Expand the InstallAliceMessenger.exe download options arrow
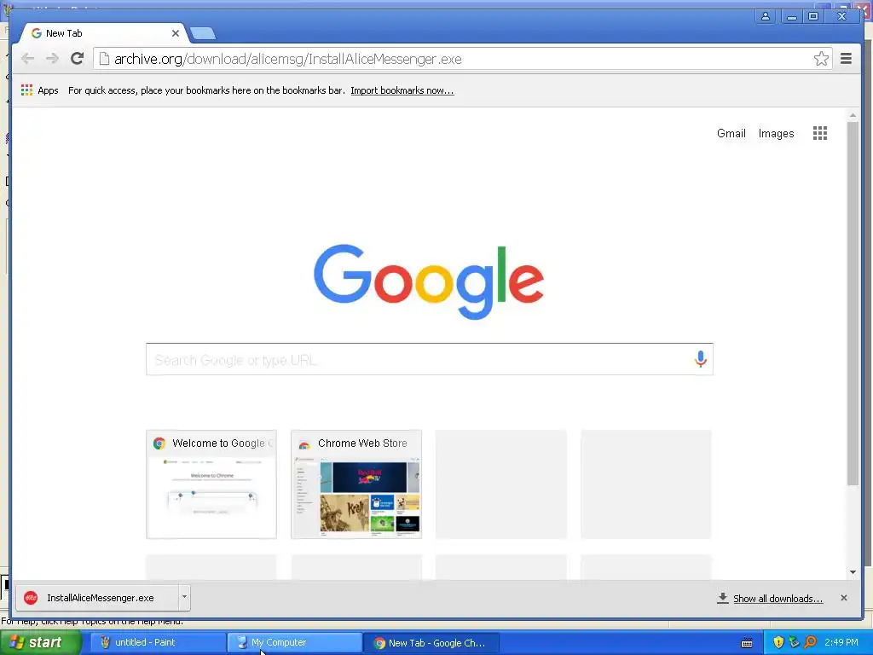Screen dimensions: 873x655 tap(184, 597)
